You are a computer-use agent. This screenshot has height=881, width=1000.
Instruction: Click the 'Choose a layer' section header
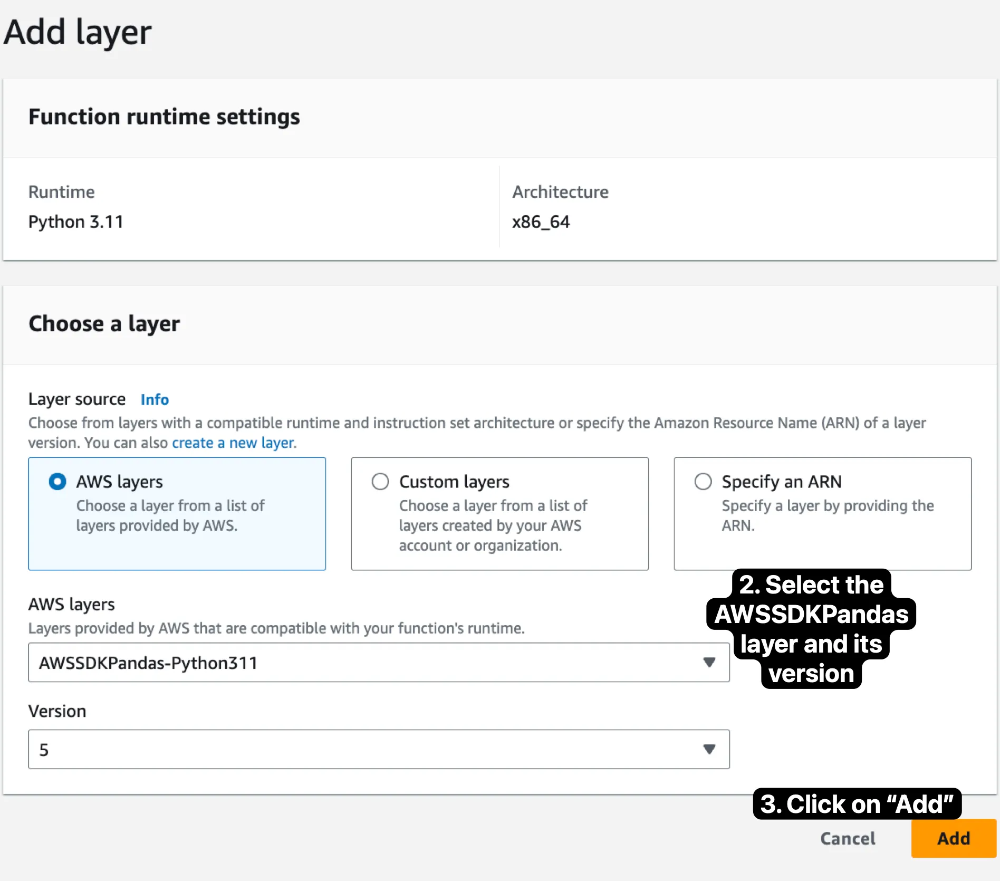(x=104, y=323)
